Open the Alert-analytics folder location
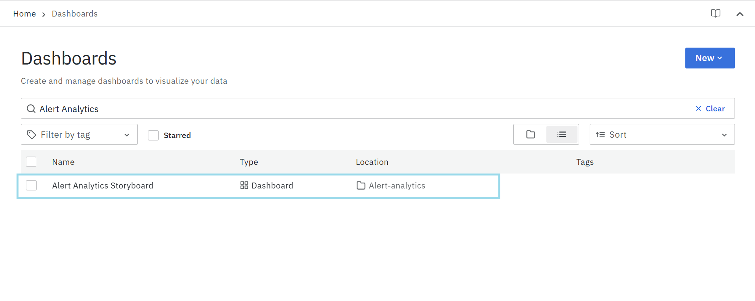This screenshot has height=301, width=755. pos(397,186)
